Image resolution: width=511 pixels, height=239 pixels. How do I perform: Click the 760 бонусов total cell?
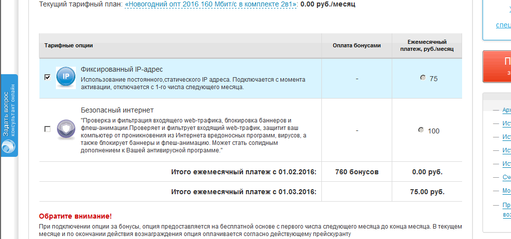tap(357, 172)
